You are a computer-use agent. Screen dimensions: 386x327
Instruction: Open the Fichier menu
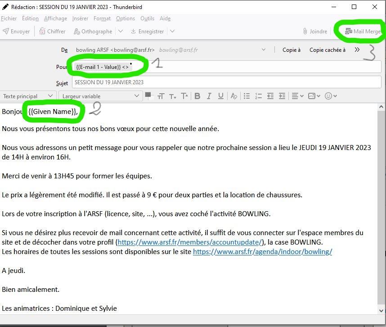pos(9,18)
